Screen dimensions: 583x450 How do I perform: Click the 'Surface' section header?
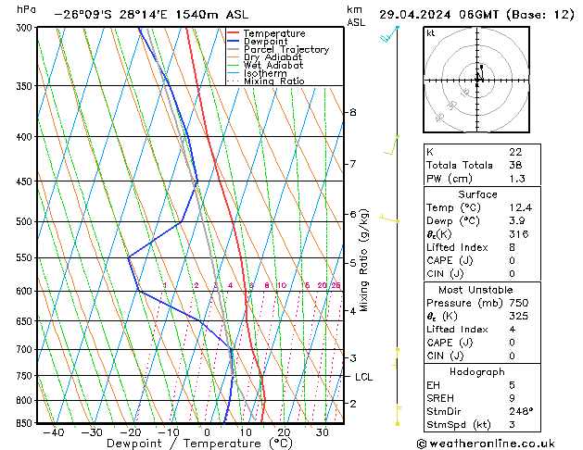click(477, 194)
